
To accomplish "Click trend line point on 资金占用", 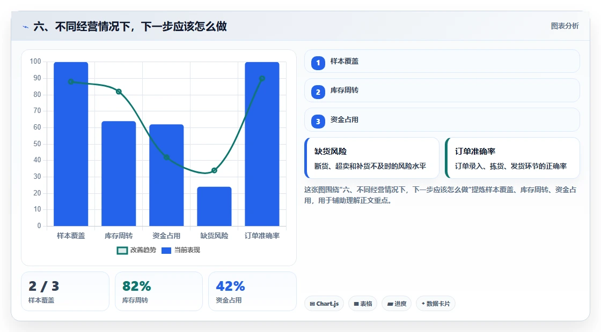I will [x=166, y=157].
